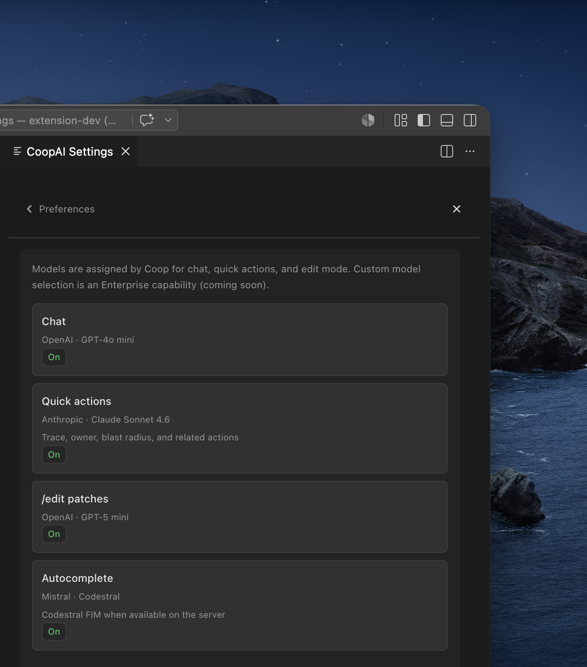Expand the chat dropdown arrow in title bar
587x667 pixels.
(168, 120)
